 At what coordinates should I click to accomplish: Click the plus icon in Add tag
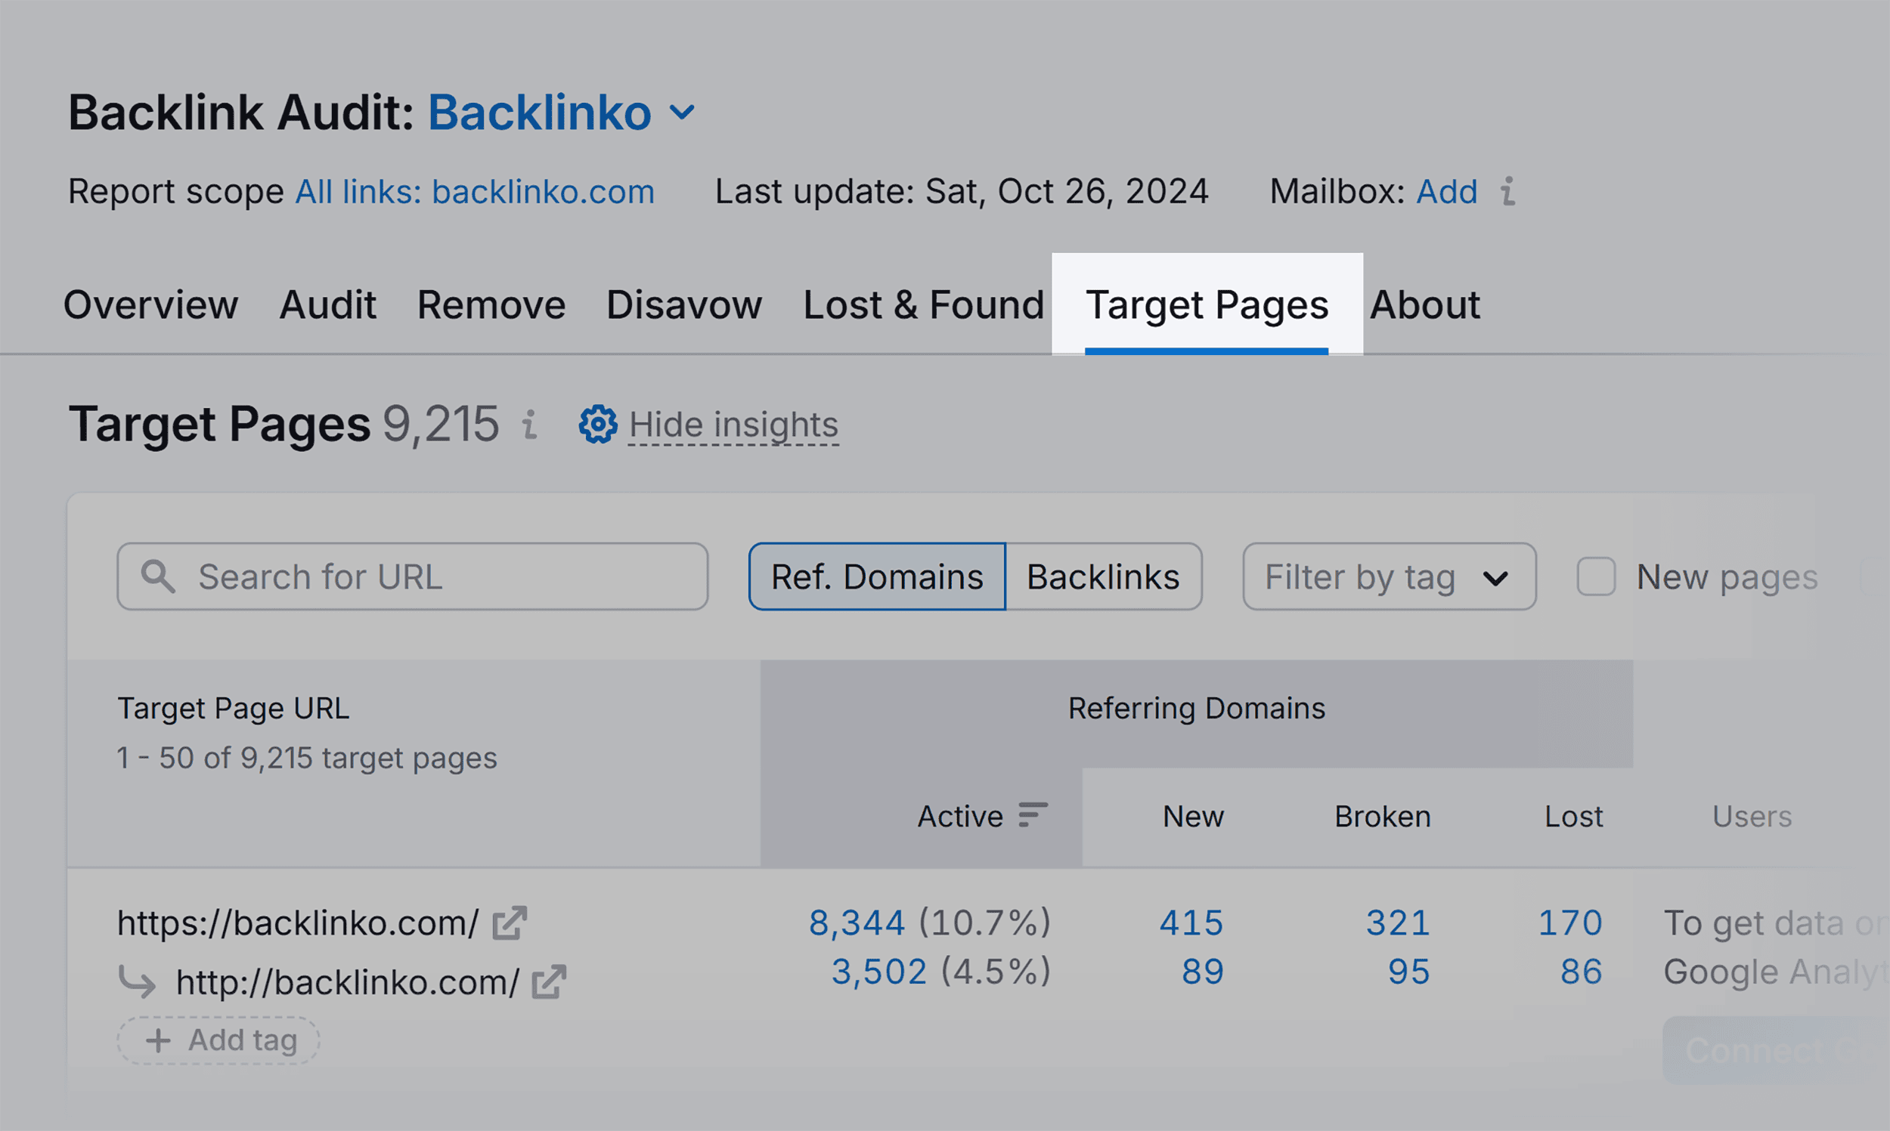pos(158,1040)
